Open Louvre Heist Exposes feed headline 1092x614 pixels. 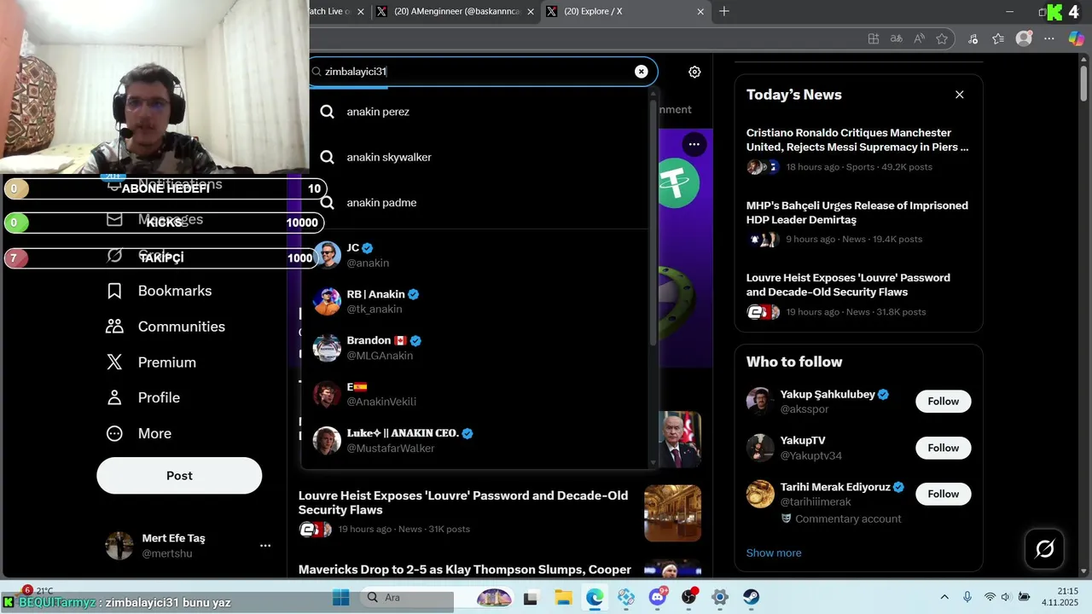[x=463, y=502]
